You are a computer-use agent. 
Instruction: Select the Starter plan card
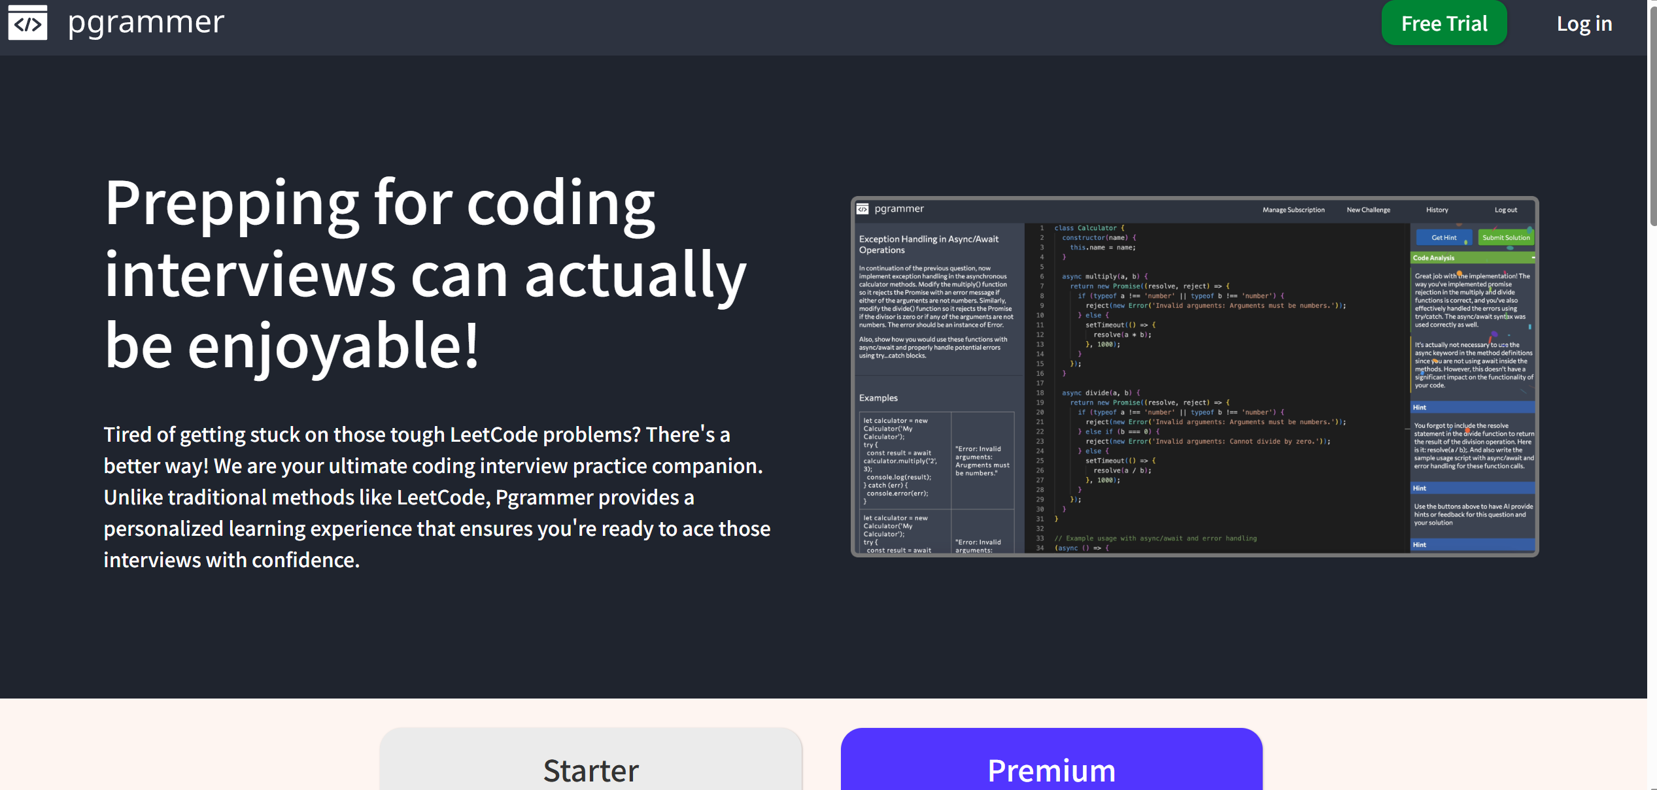click(590, 759)
